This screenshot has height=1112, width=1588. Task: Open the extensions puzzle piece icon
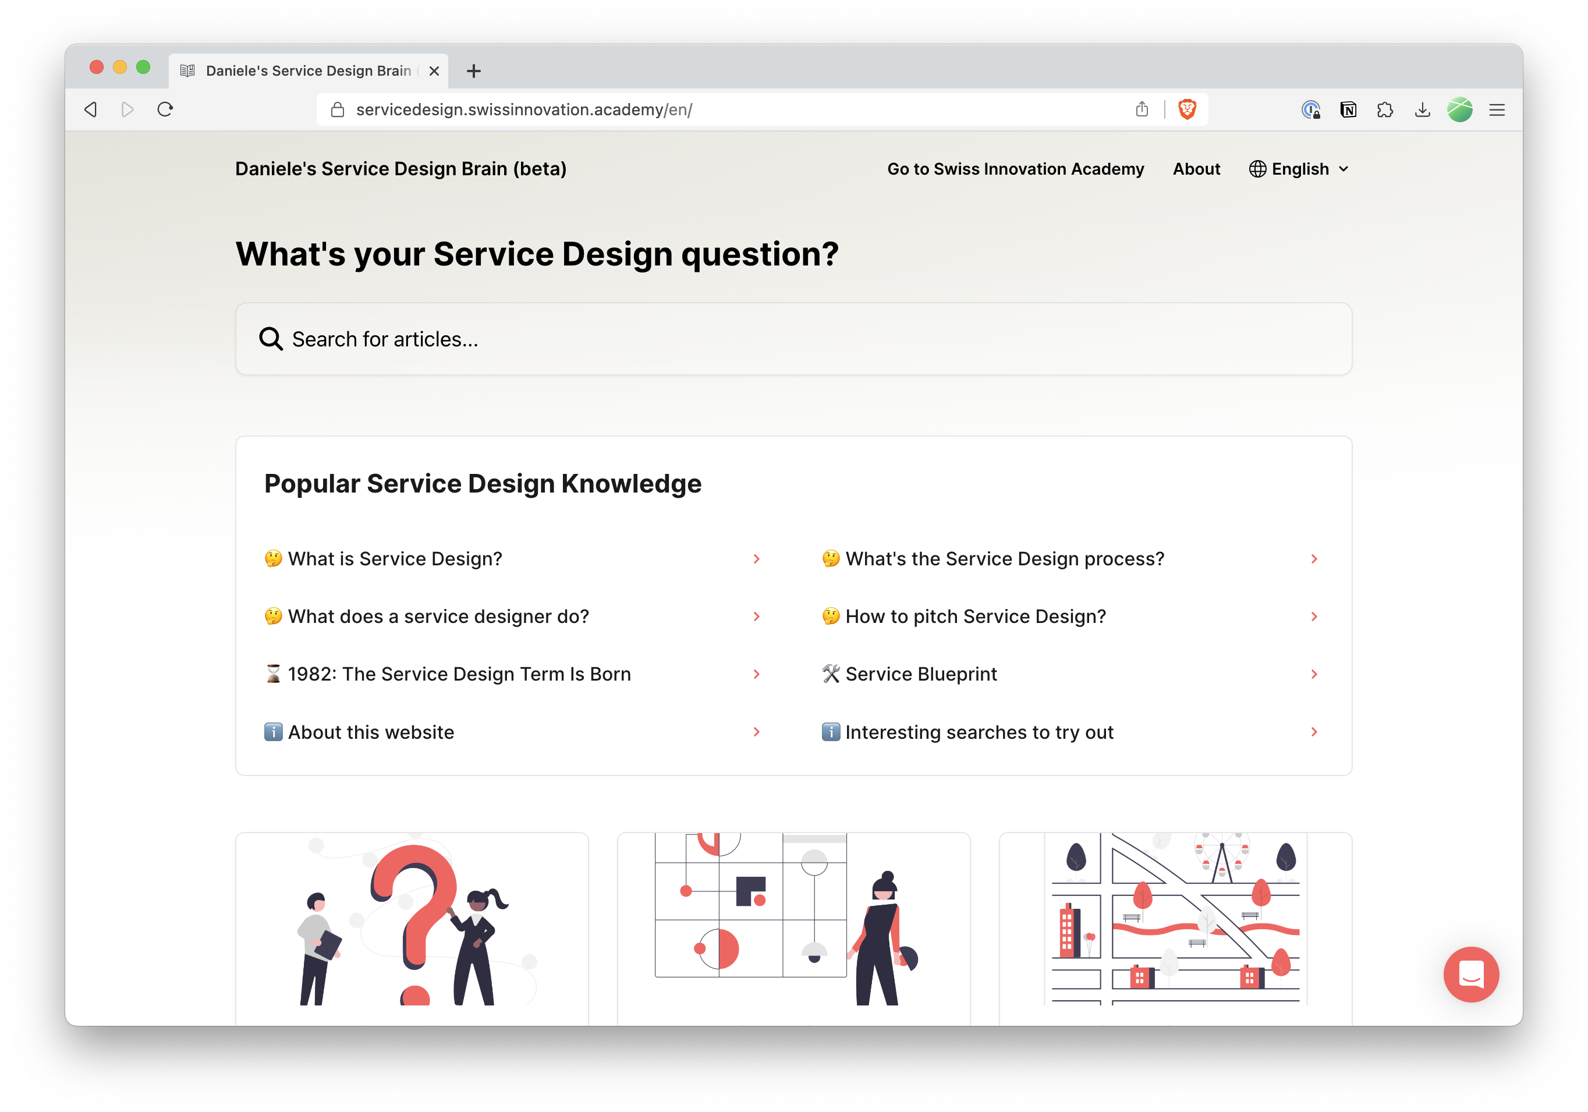coord(1385,109)
